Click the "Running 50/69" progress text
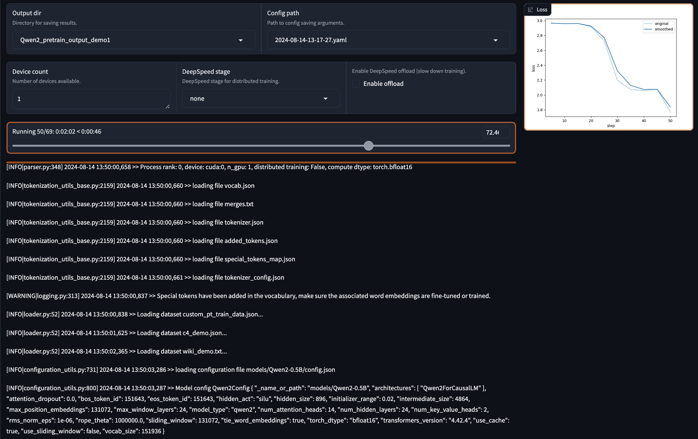Screen dimensions: 698x439 57,131
